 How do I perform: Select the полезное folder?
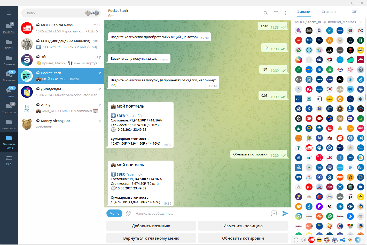(9, 124)
